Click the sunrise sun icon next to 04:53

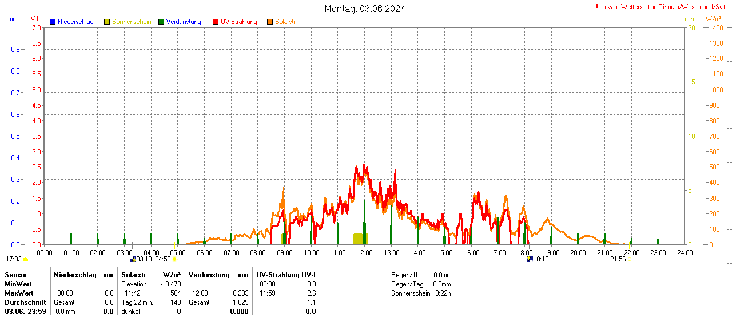click(x=174, y=259)
